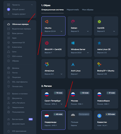This screenshot has width=121, height=134.
Task: Select the Kazakhstan ALA-1 region
Action: [106, 120]
